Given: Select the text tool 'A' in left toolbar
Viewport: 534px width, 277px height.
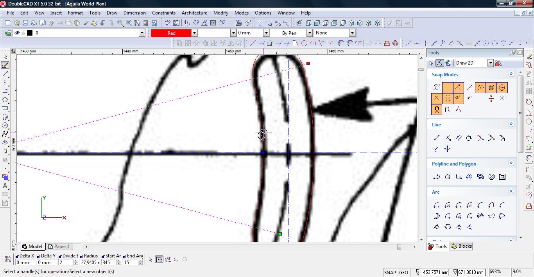Looking at the screenshot, I should click(x=5, y=186).
